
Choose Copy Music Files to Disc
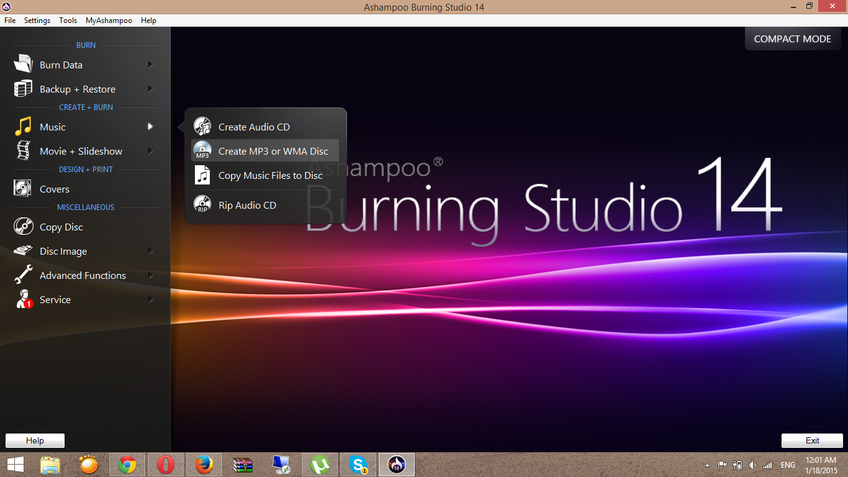tap(270, 176)
